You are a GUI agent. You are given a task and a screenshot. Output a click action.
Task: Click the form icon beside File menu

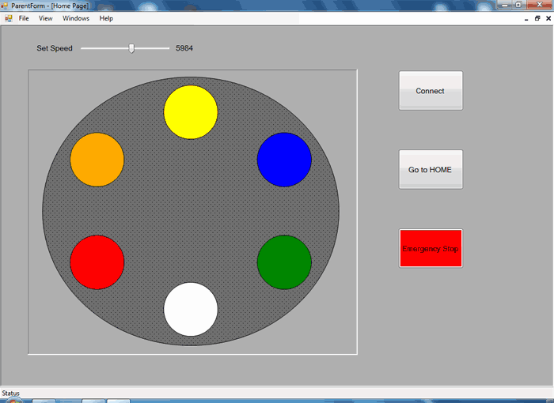pos(9,18)
